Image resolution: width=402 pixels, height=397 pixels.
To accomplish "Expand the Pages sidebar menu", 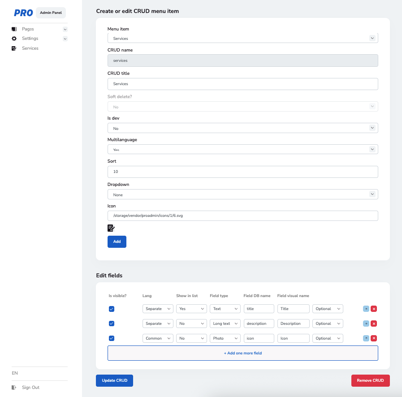I will coord(65,29).
